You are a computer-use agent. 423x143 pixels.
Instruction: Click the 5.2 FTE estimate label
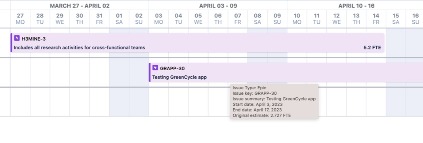point(372,48)
